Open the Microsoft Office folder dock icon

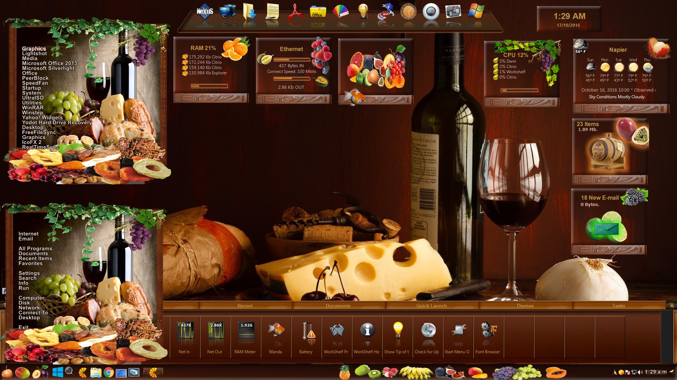[x=318, y=12]
